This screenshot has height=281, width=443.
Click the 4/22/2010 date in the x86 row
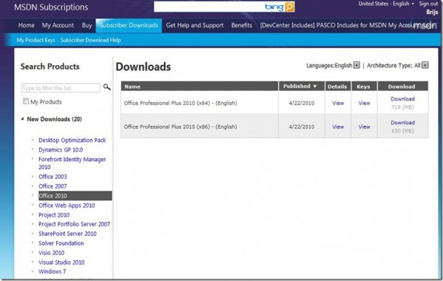coord(301,126)
